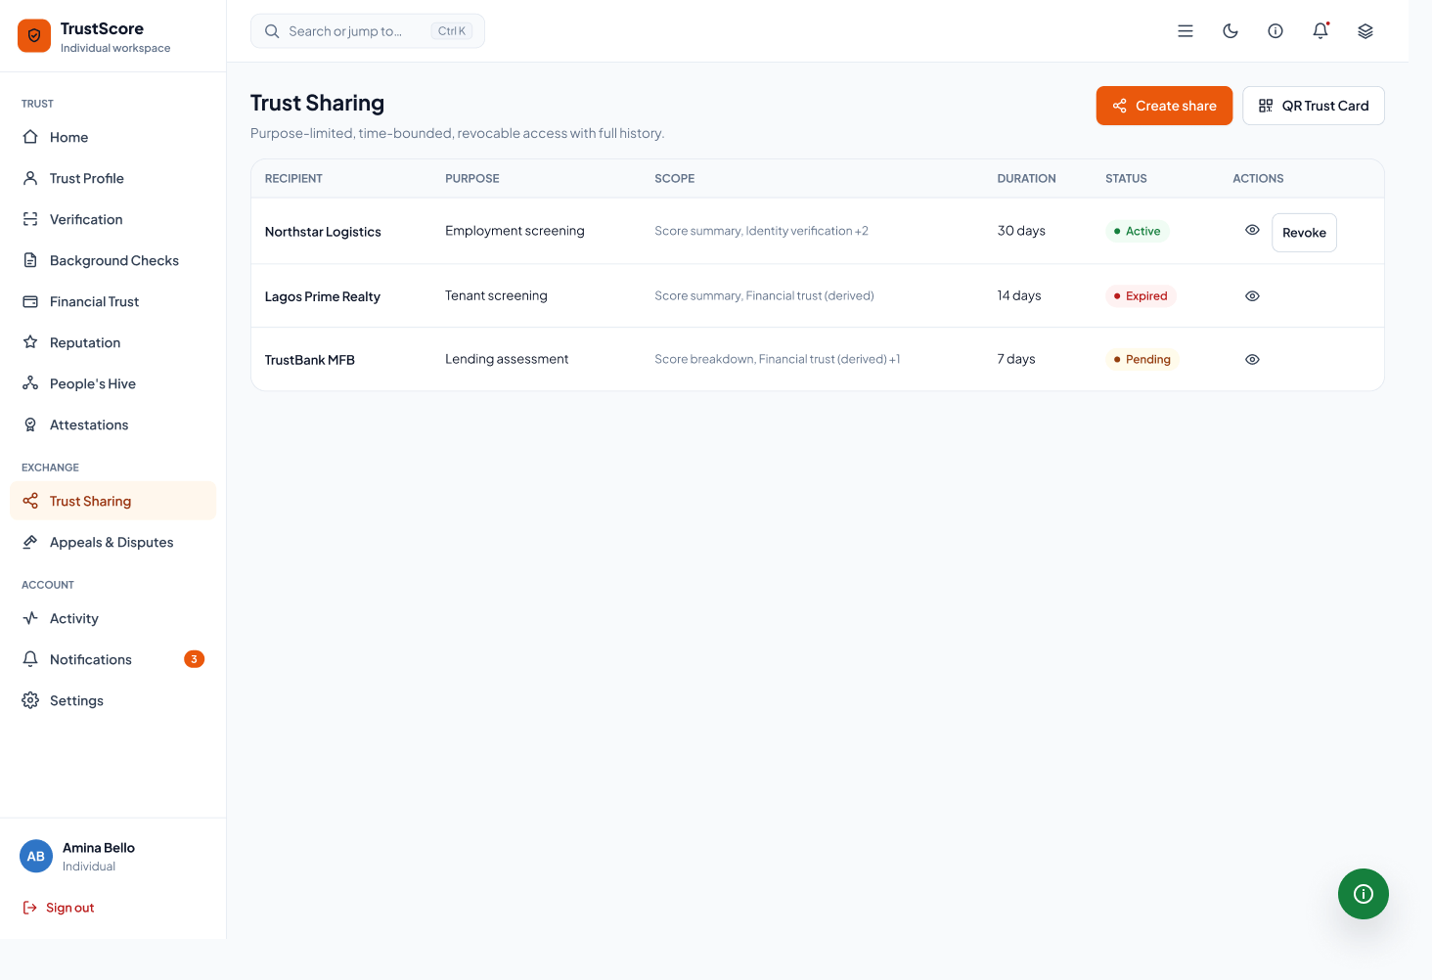Click the Recipient column header
Screen dimensions: 1432x980
pyautogui.click(x=293, y=179)
